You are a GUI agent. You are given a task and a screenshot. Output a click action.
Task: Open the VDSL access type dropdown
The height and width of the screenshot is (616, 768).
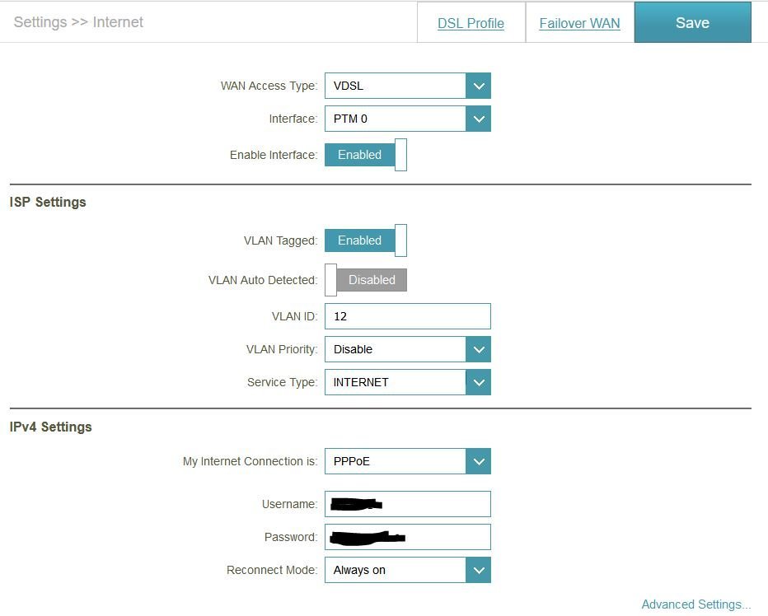(396, 86)
